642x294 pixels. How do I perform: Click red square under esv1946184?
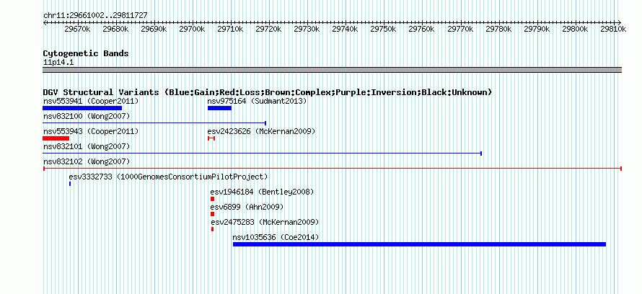tap(213, 199)
